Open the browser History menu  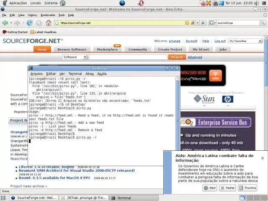[33, 15]
